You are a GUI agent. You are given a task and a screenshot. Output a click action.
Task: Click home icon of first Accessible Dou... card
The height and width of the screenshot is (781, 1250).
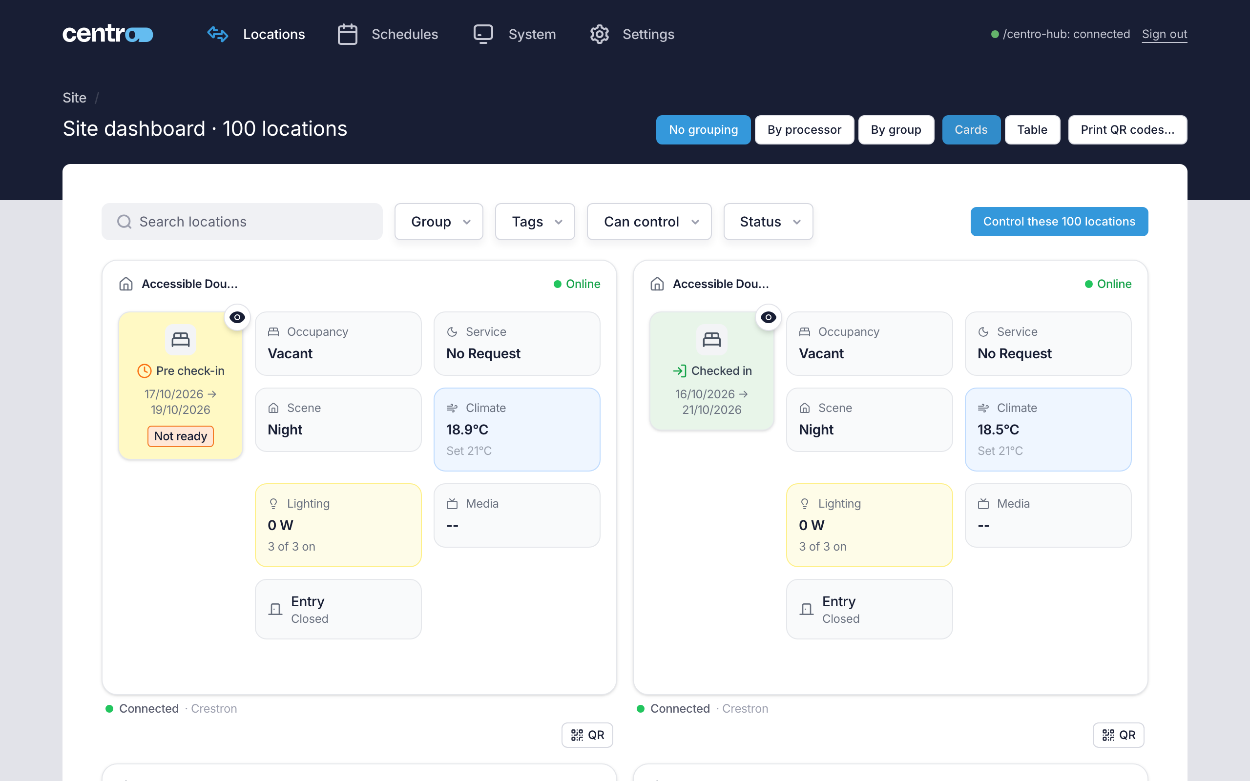pos(126,284)
